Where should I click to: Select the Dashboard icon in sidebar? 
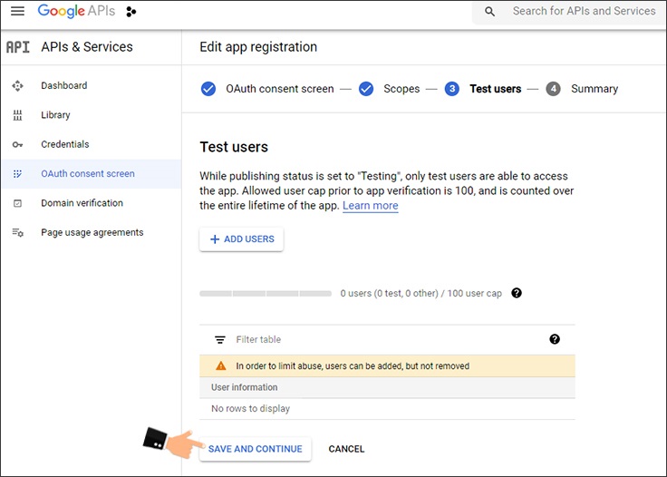point(17,86)
